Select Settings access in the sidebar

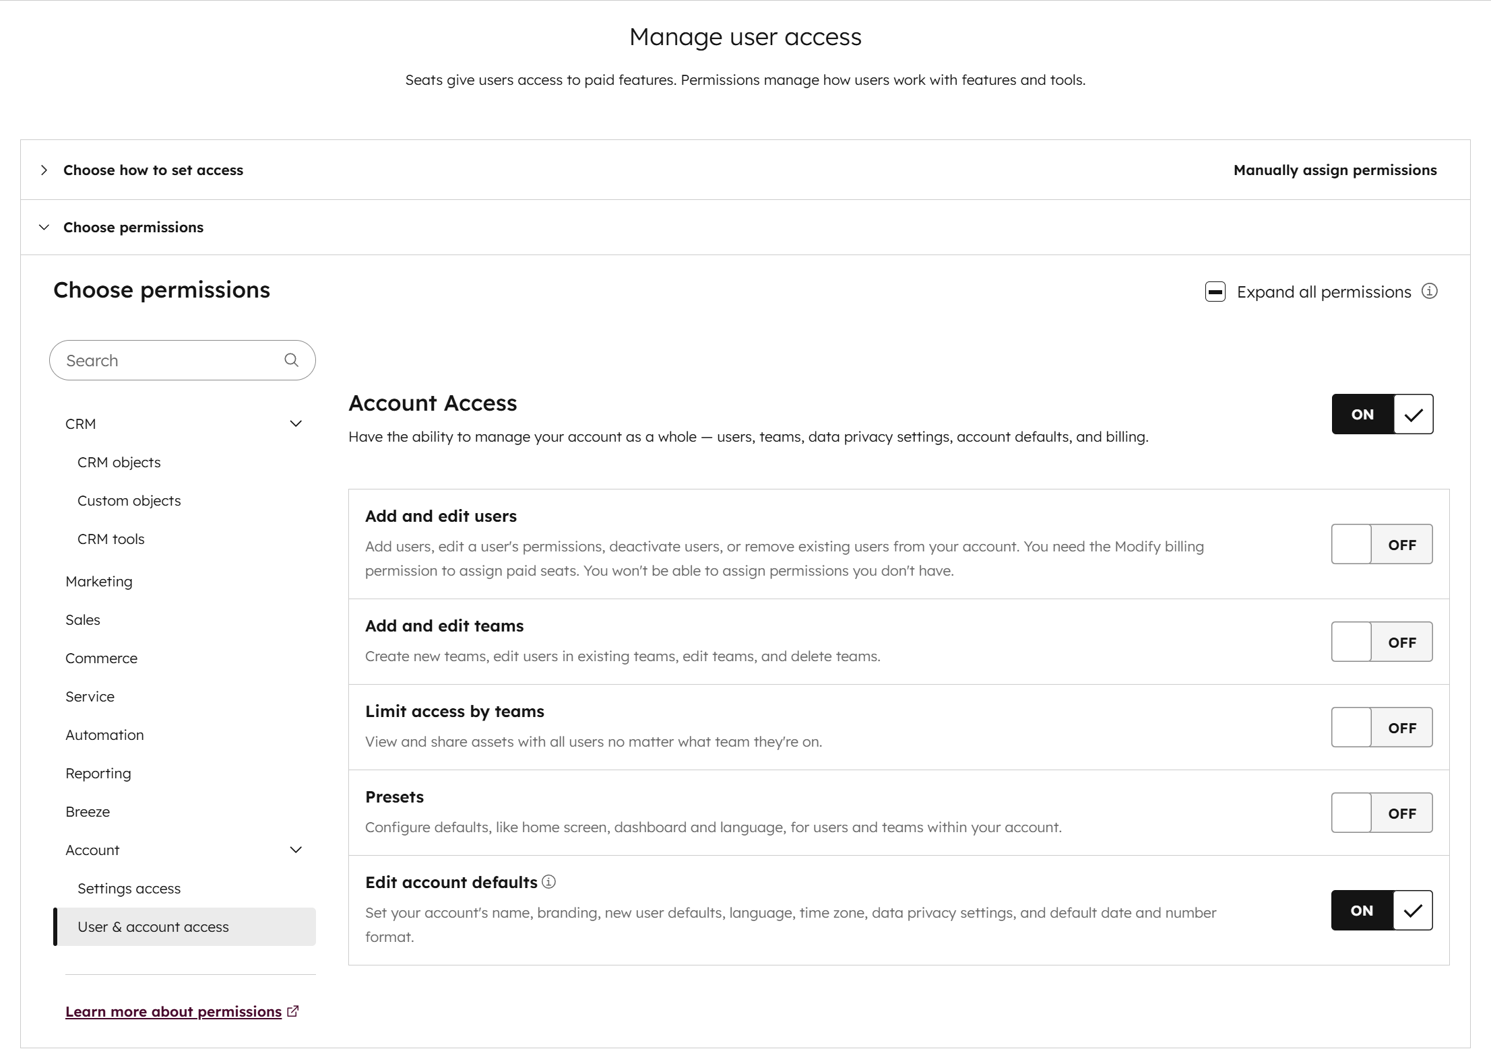tap(129, 888)
